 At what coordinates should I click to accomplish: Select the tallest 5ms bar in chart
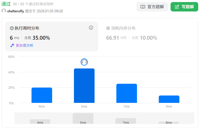pyautogui.click(x=84, y=86)
